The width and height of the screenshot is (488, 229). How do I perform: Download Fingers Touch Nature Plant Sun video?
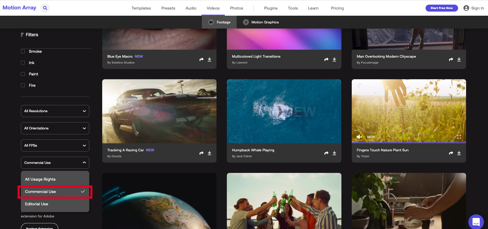click(459, 153)
